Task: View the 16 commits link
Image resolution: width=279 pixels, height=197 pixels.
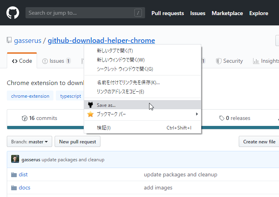Action: coord(39,118)
